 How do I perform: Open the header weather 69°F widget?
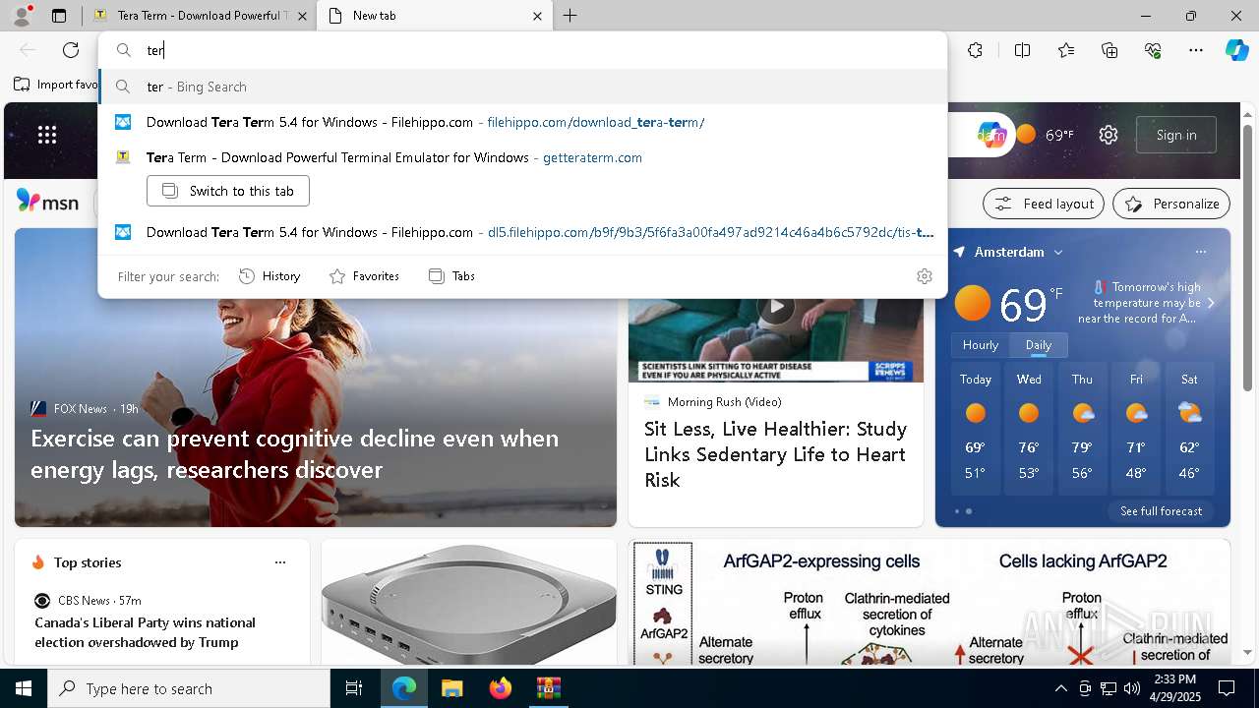click(1045, 135)
